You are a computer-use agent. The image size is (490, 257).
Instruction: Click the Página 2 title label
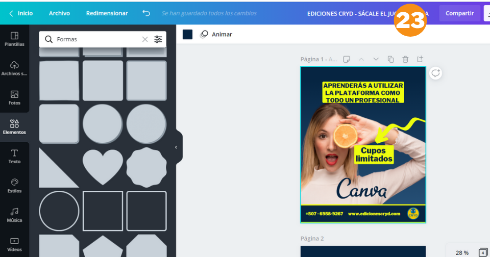pyautogui.click(x=312, y=238)
